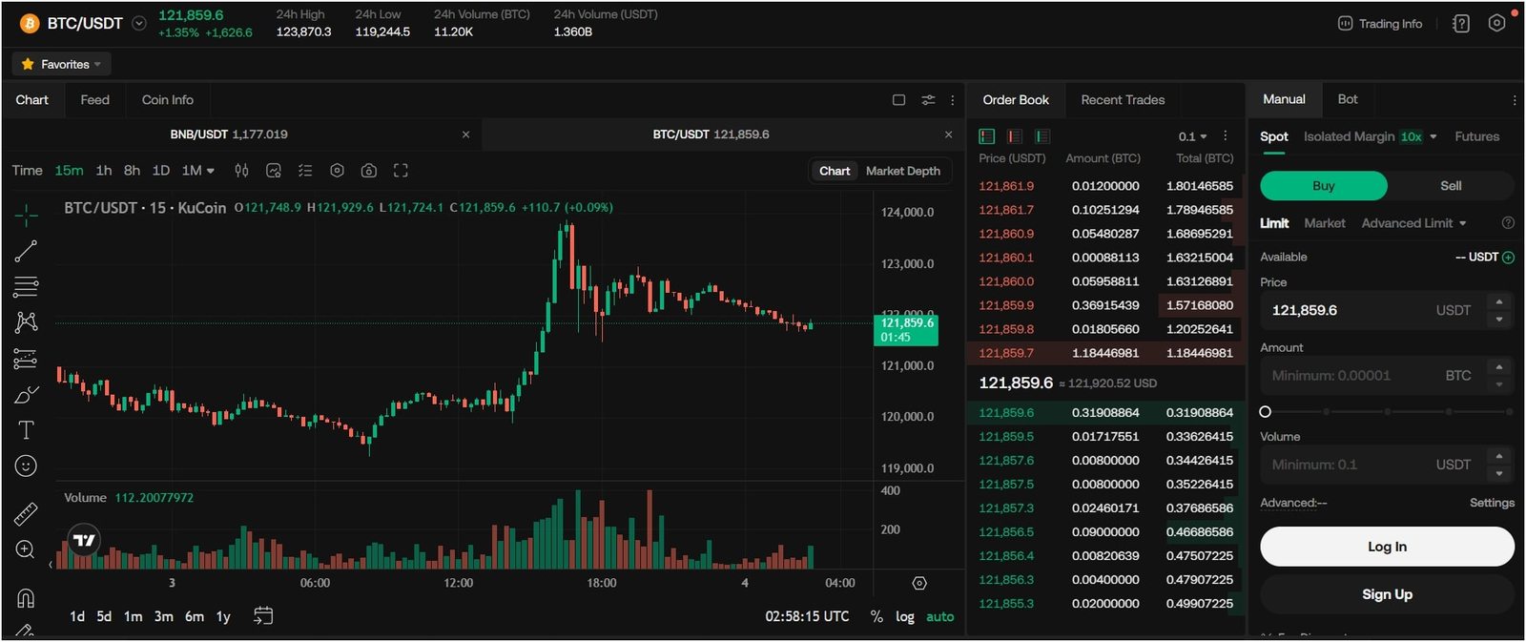
Task: Click the Sign Up button
Action: point(1387,594)
